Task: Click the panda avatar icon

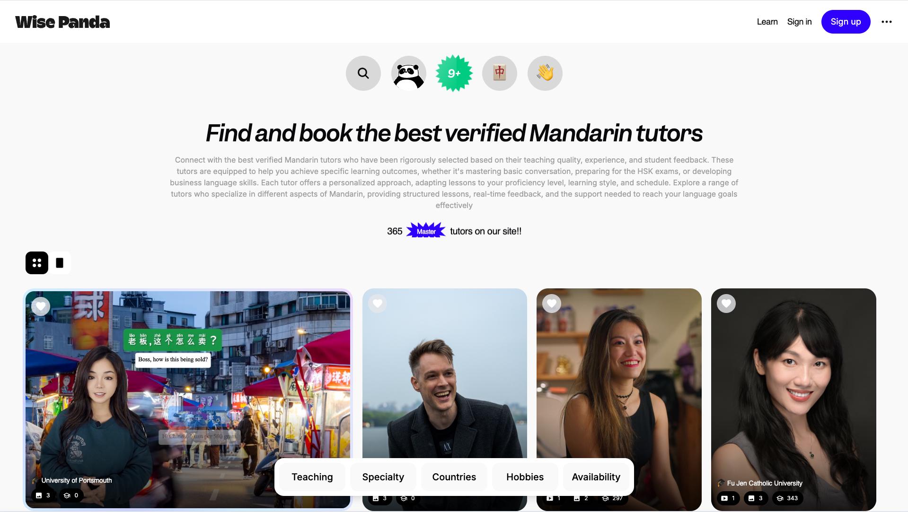Action: (x=408, y=73)
